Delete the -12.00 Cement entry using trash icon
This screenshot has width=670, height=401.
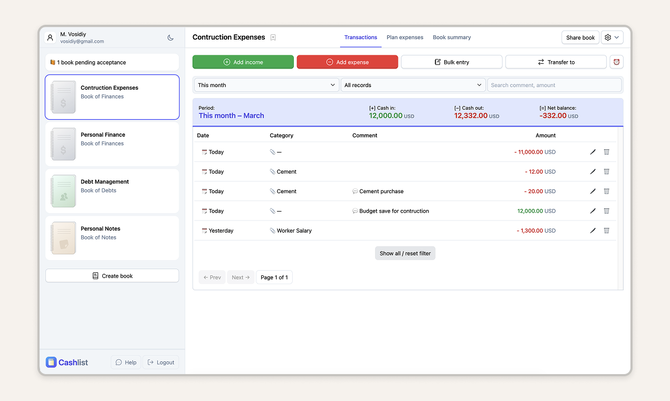pos(606,171)
